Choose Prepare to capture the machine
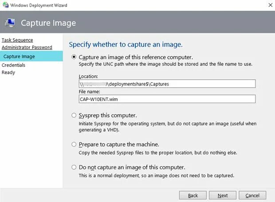This screenshot has width=275, height=202. coord(74,144)
